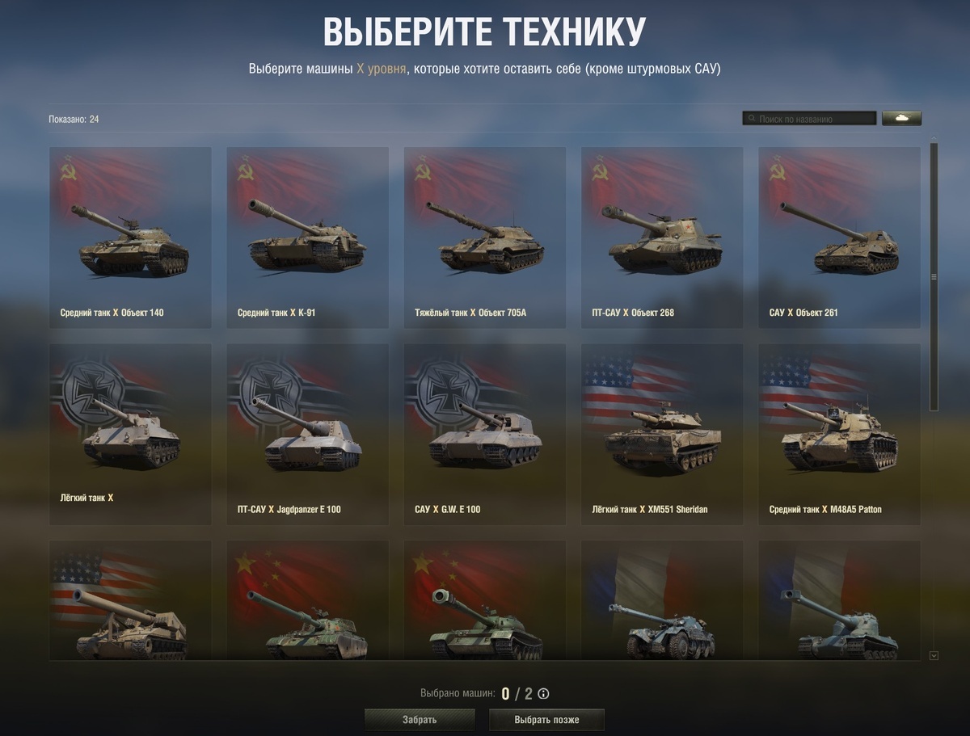This screenshot has height=736, width=970.
Task: Click the Выбрать позже button
Action: 546,720
